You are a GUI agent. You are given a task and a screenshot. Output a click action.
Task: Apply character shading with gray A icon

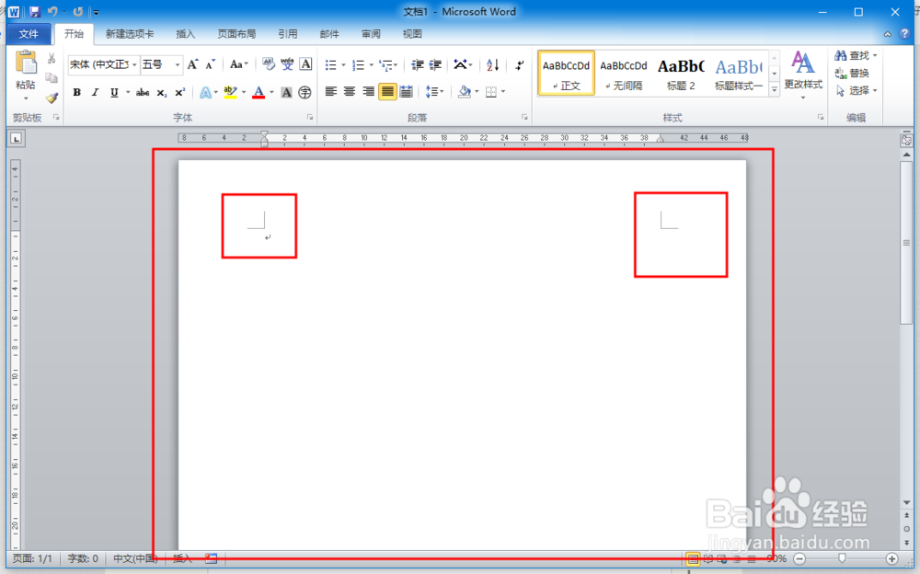[x=286, y=92]
